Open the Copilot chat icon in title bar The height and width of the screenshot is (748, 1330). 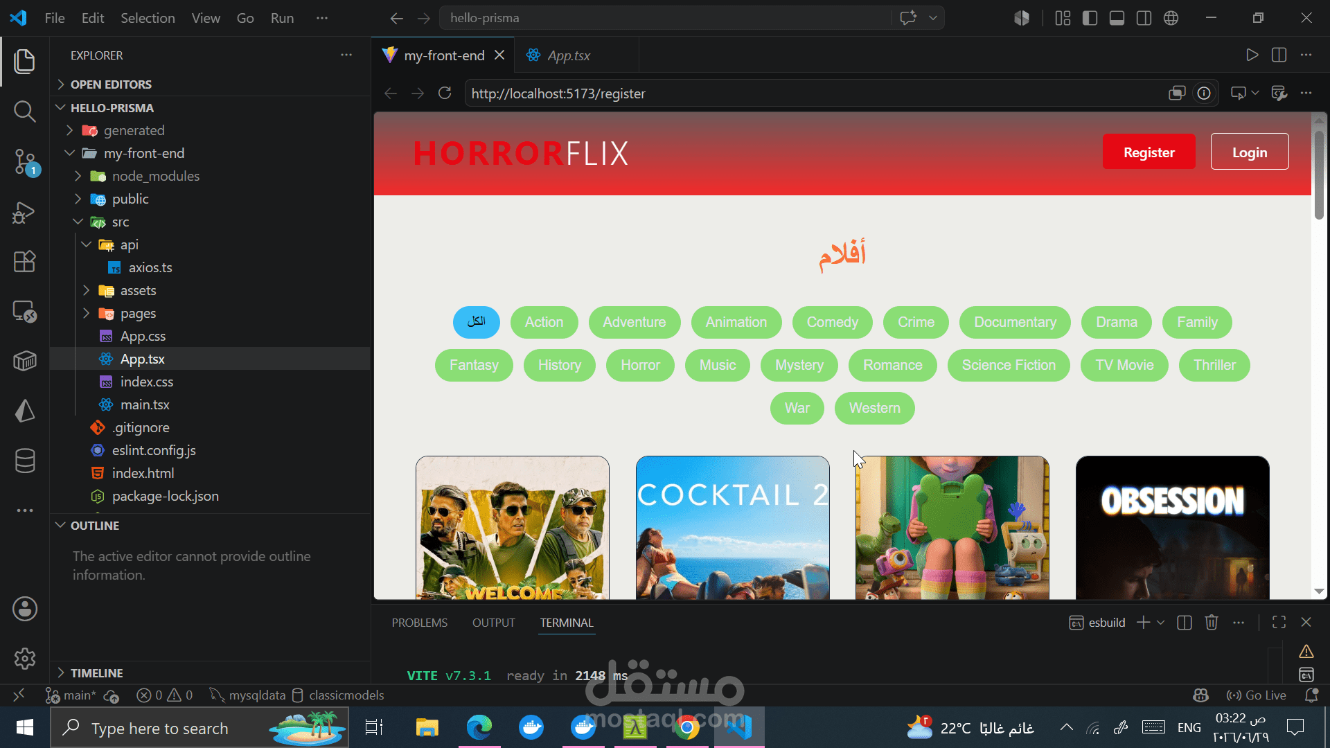tap(908, 18)
